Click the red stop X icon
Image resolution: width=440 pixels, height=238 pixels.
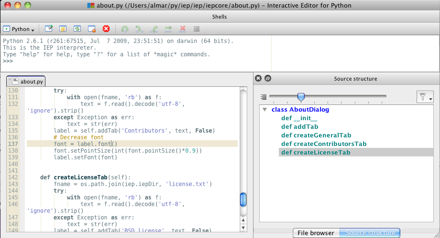[x=106, y=29]
